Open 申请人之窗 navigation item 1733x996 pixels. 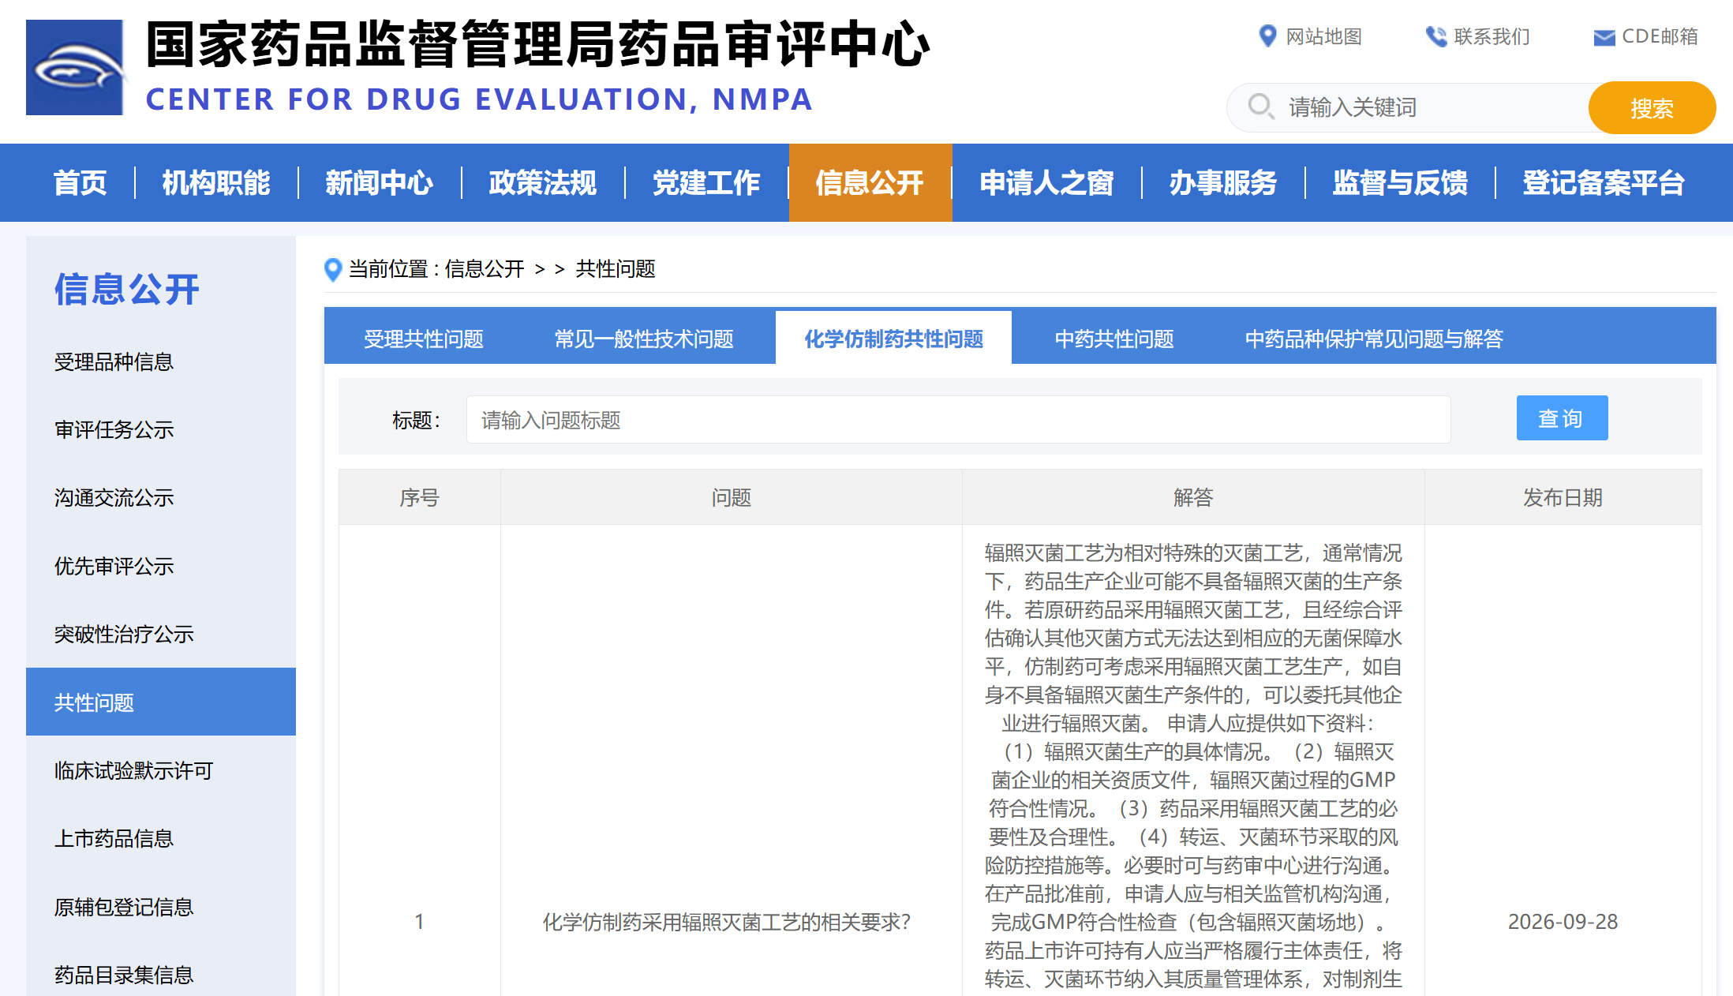pyautogui.click(x=1046, y=183)
